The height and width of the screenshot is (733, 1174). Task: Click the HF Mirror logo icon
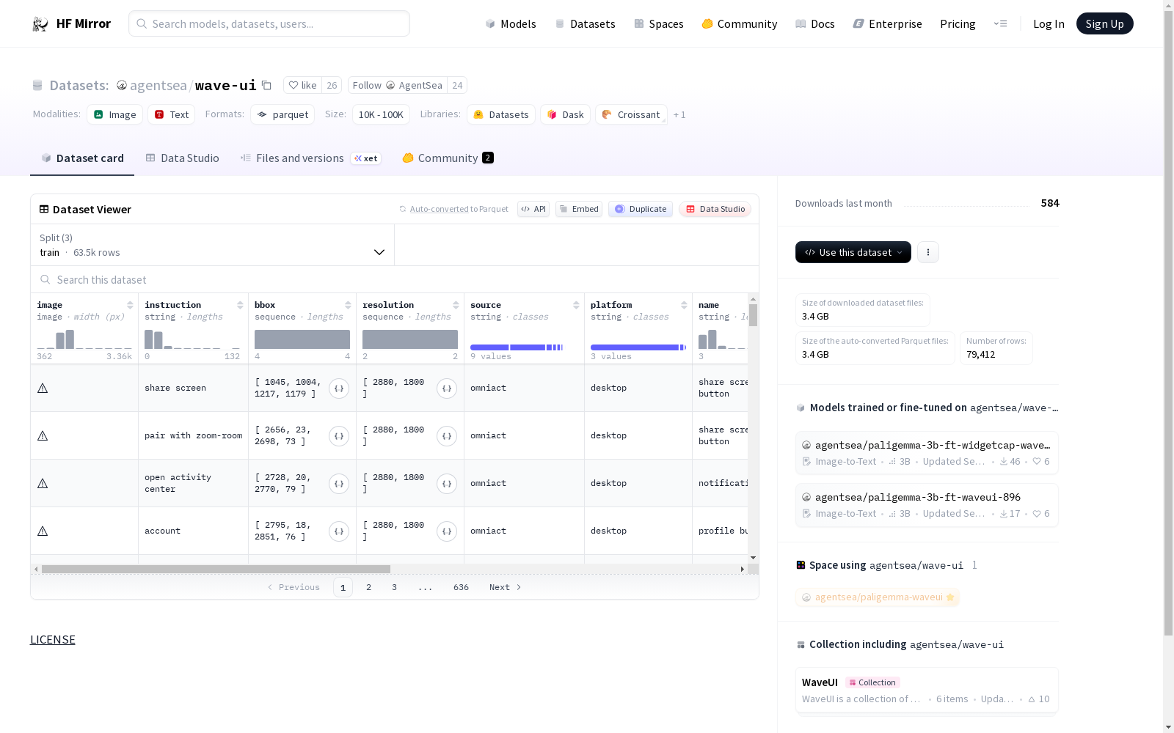pos(40,24)
